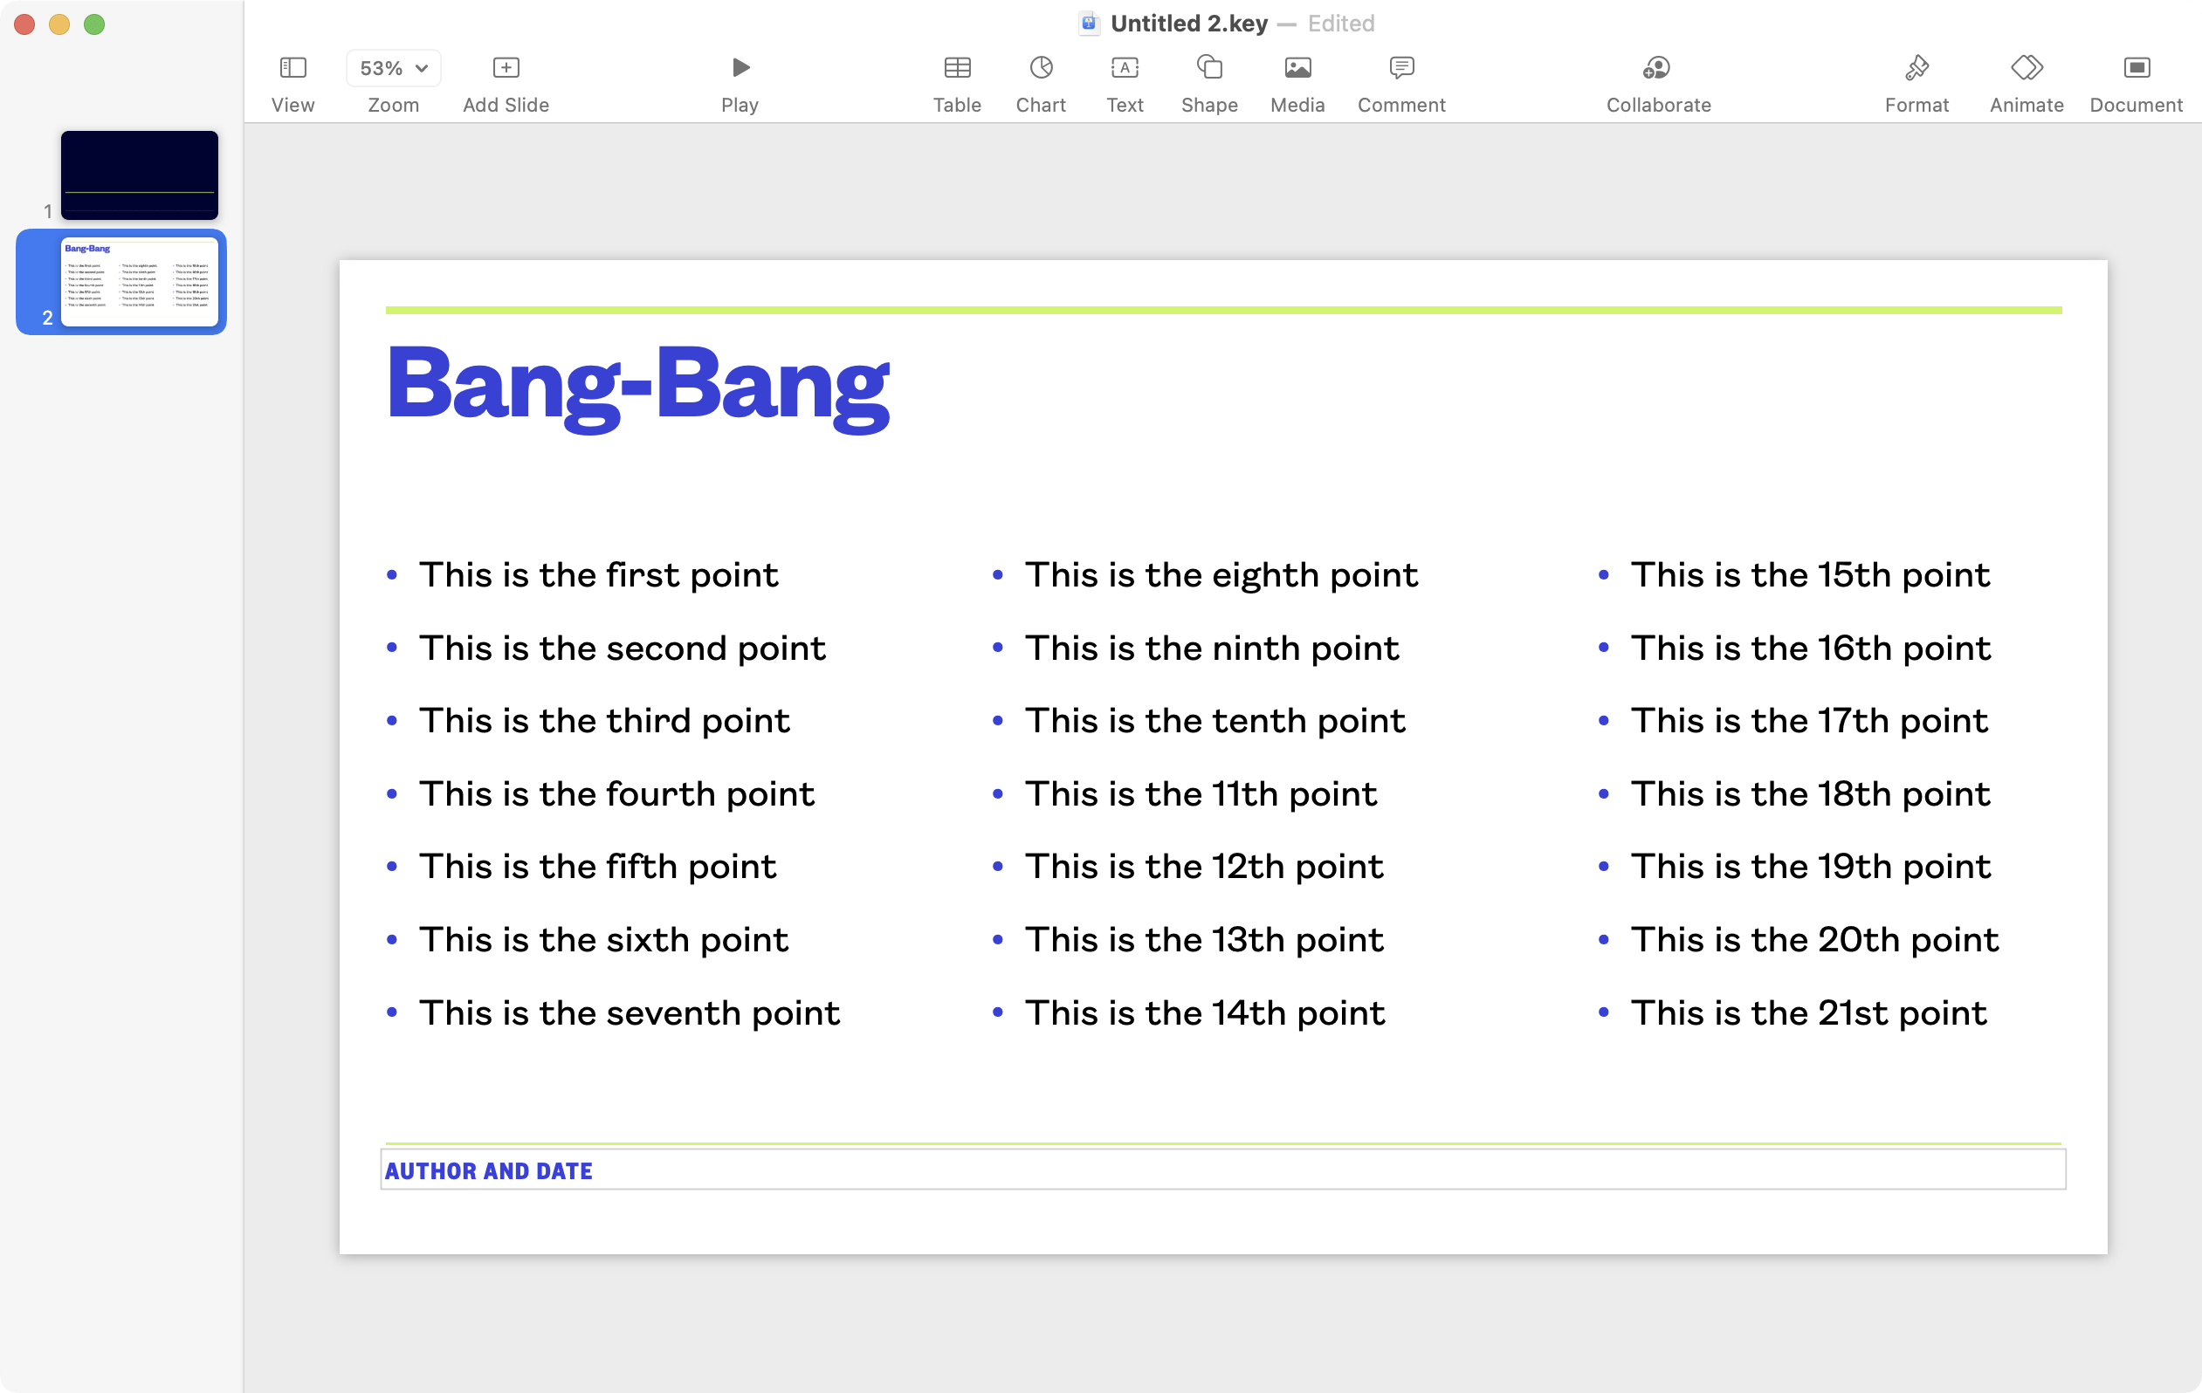Viewport: 2202px width, 1393px height.
Task: Click bullet 'This is the 15th point'
Action: pyautogui.click(x=1811, y=575)
